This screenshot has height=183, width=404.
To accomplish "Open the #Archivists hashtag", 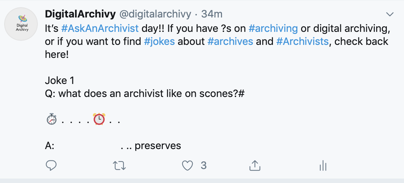I will point(302,41).
